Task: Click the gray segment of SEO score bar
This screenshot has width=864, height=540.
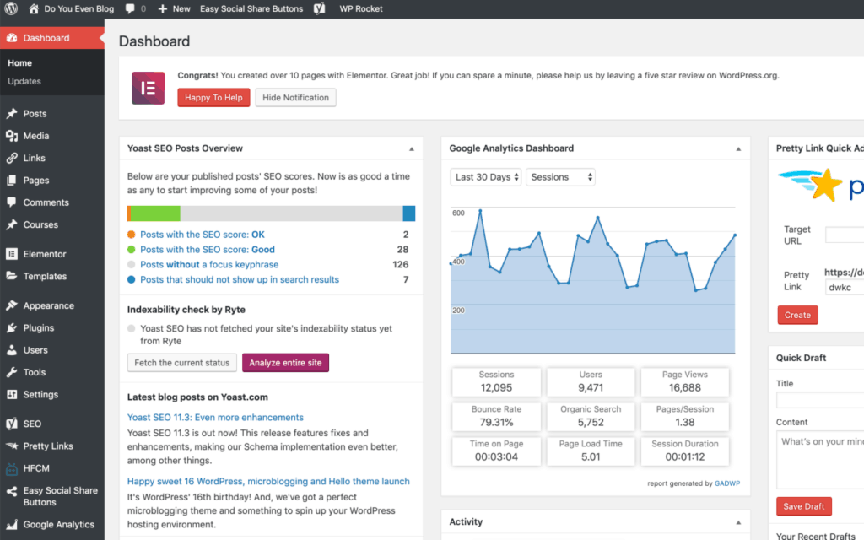Action: coord(291,213)
